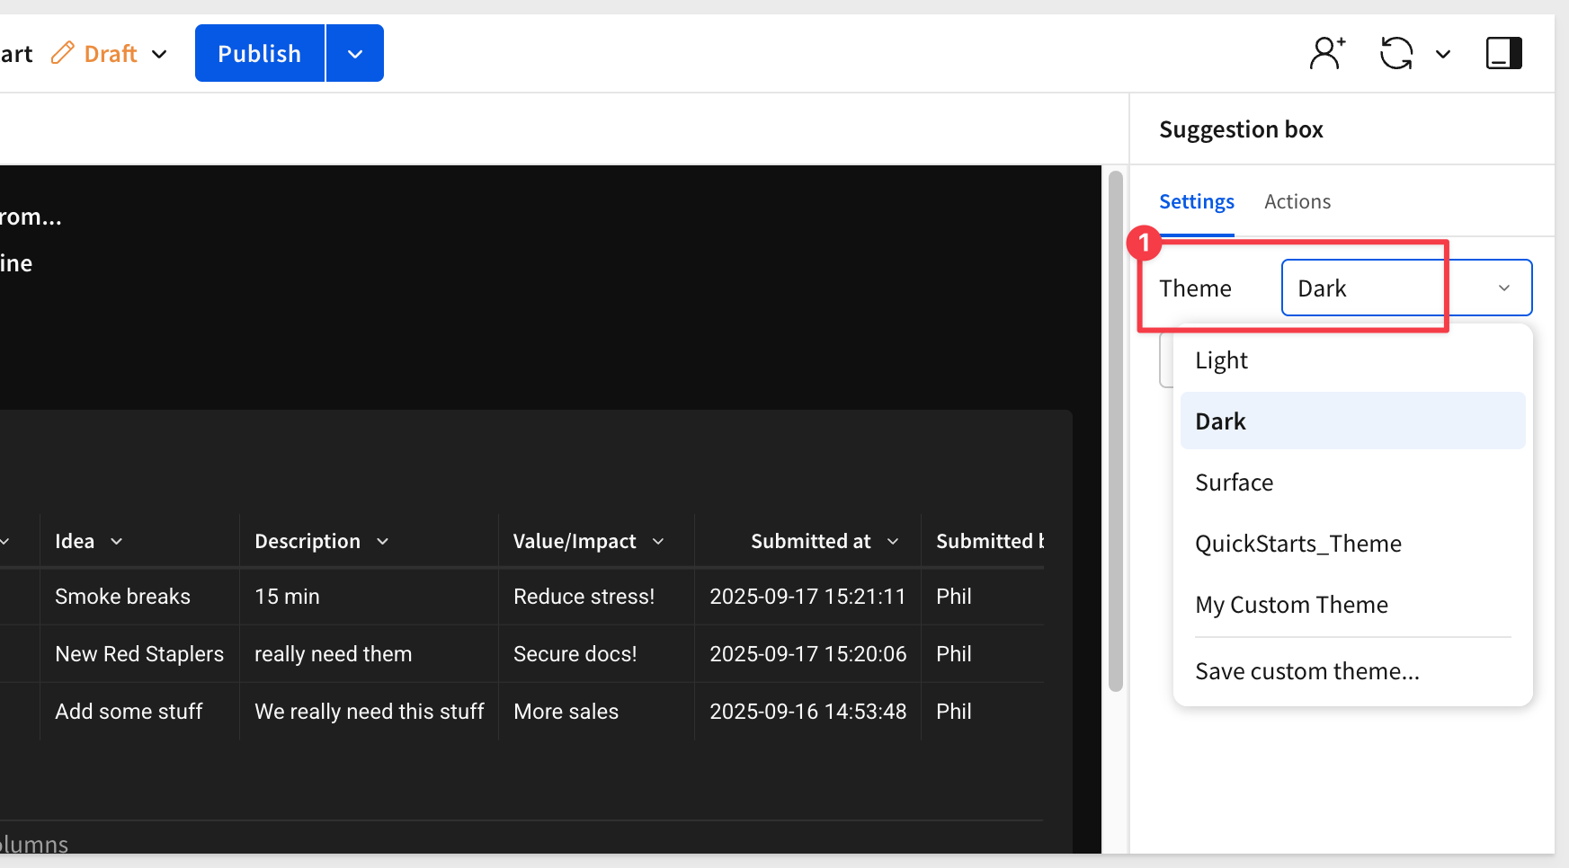Select the Surface theme option
The width and height of the screenshot is (1569, 868).
click(1234, 483)
